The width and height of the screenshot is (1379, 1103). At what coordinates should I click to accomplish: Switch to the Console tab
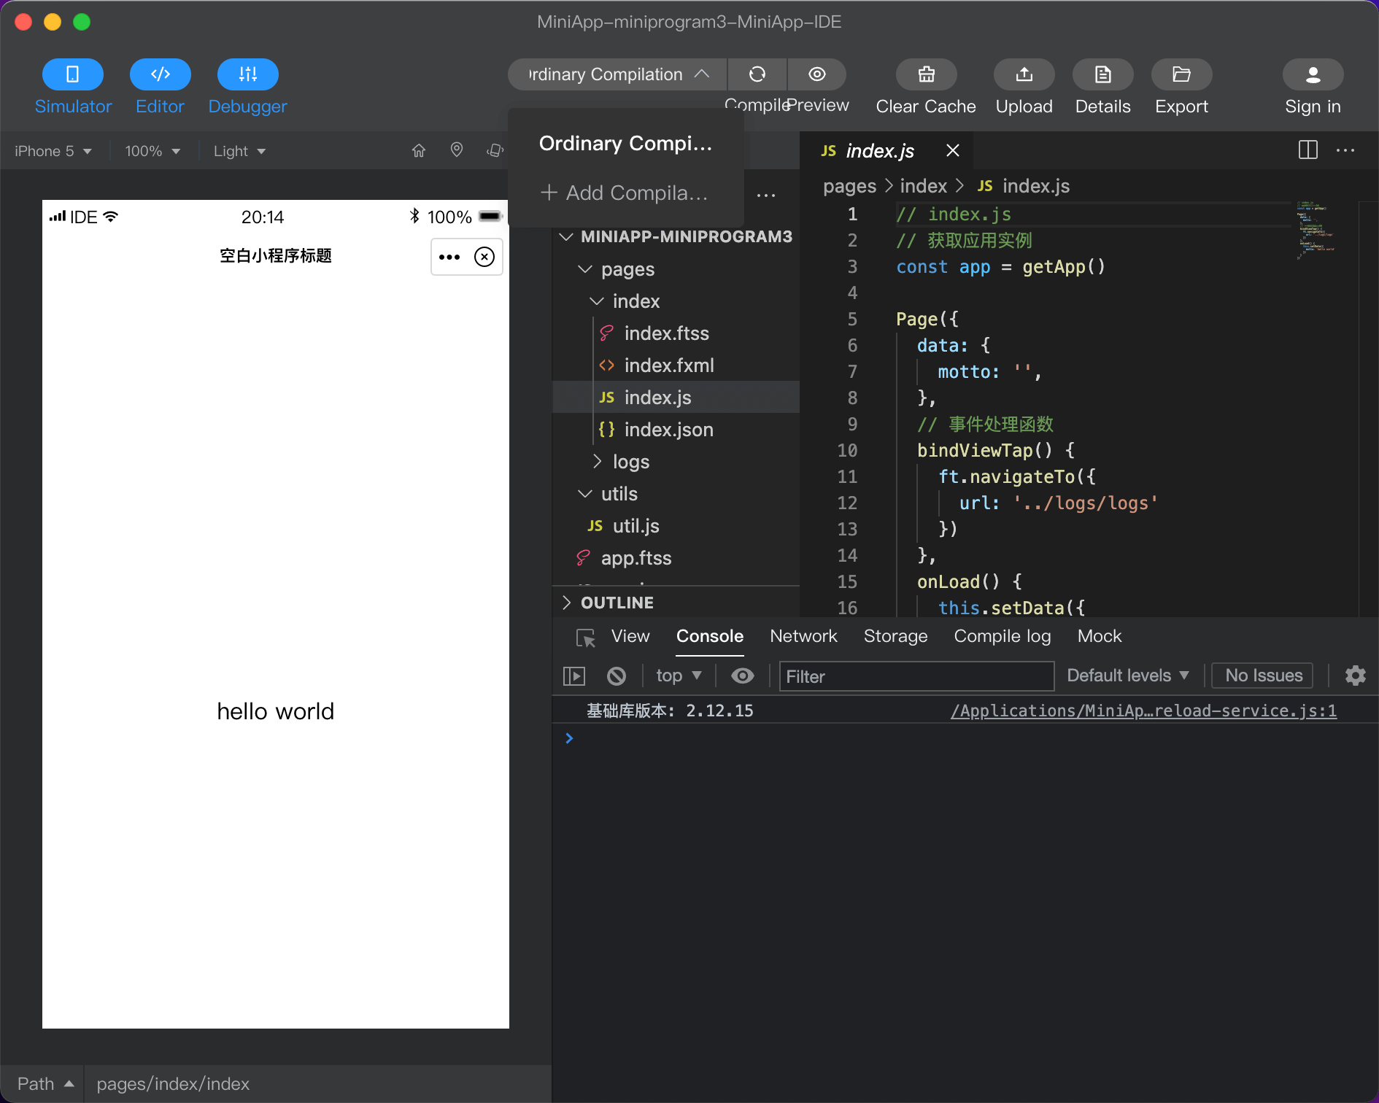click(710, 636)
